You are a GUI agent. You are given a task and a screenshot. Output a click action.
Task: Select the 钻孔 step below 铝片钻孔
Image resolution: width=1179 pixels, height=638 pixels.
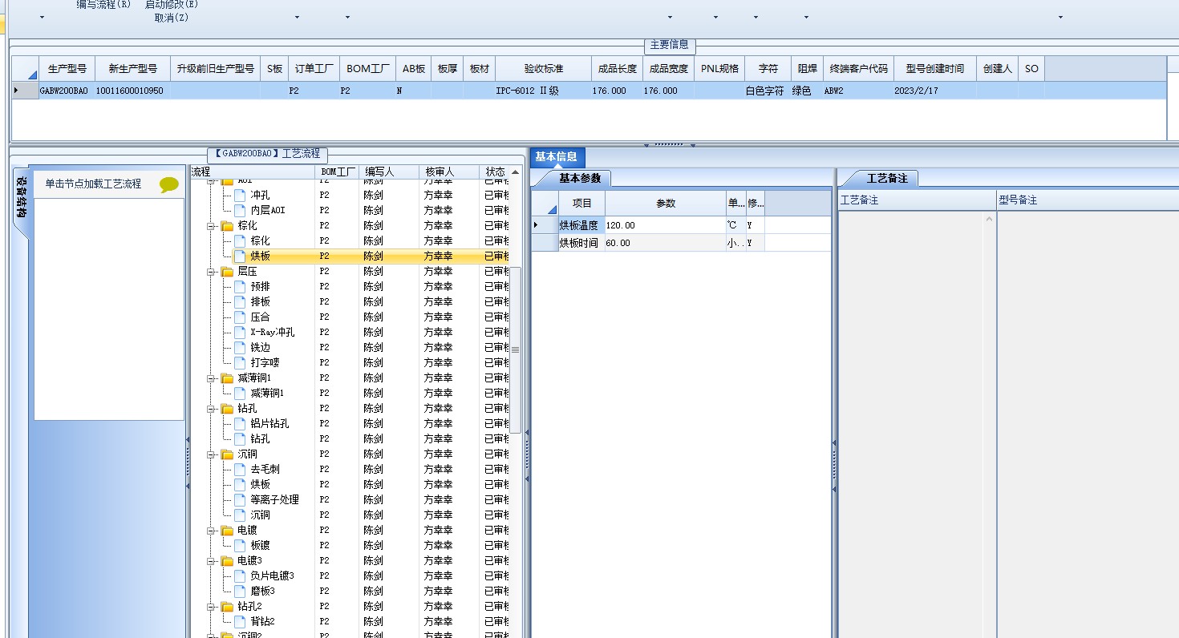coord(260,438)
